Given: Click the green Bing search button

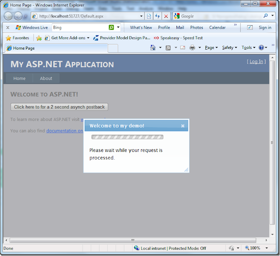Looking at the screenshot, I should point(111,28).
